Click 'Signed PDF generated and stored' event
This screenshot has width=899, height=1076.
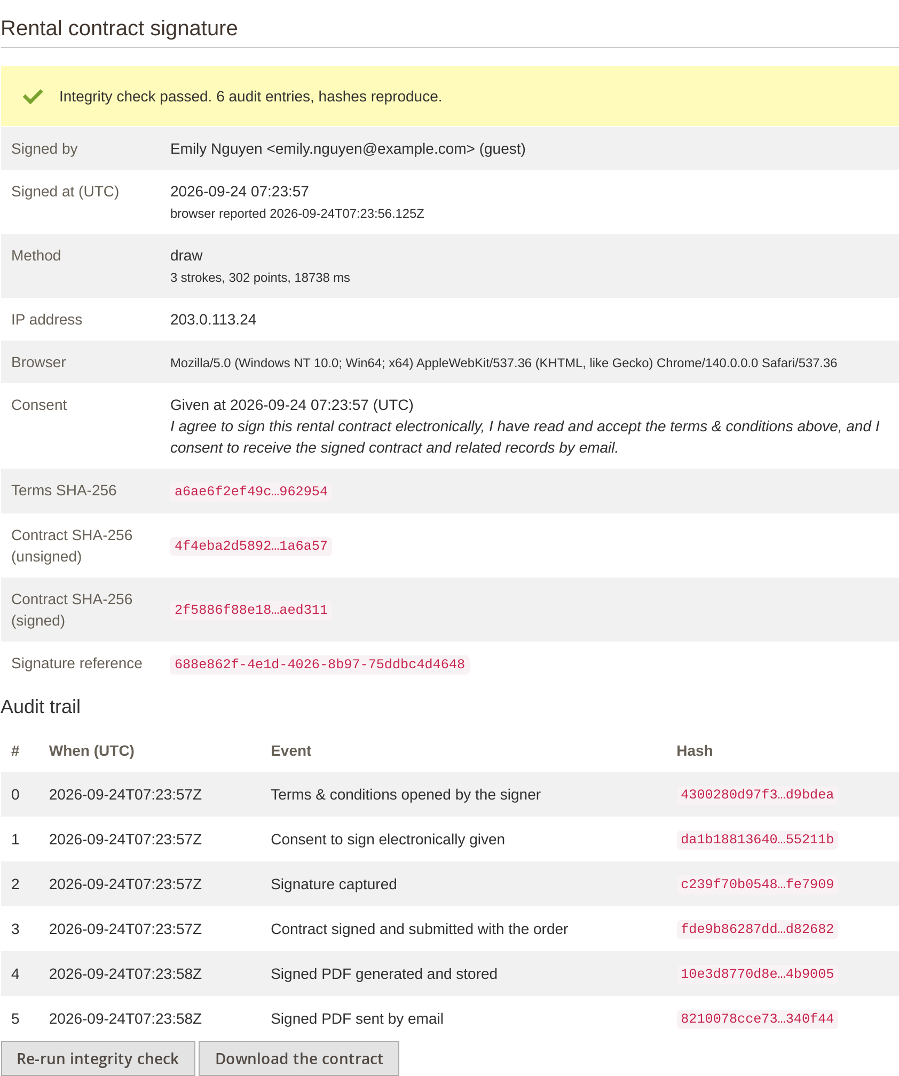coord(384,974)
